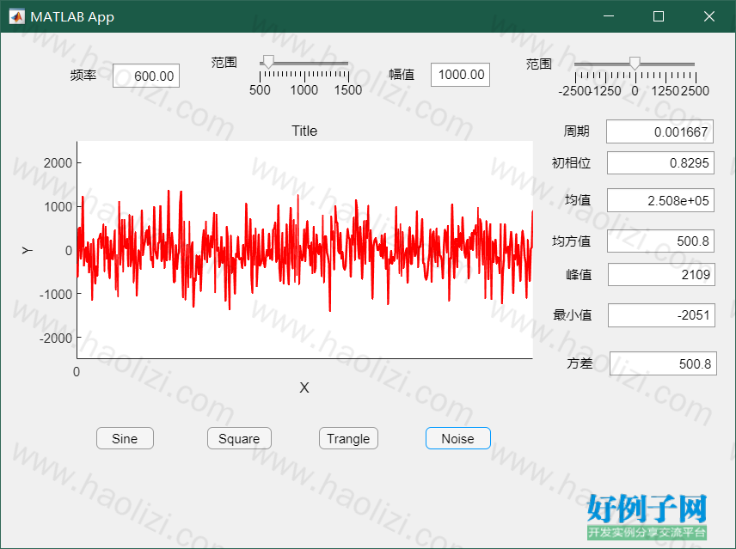Click the 方差 label

pos(580,363)
